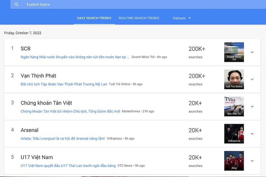Select the Vạn Thịnh Phát trend title
The height and width of the screenshot is (177, 266).
pyautogui.click(x=38, y=76)
